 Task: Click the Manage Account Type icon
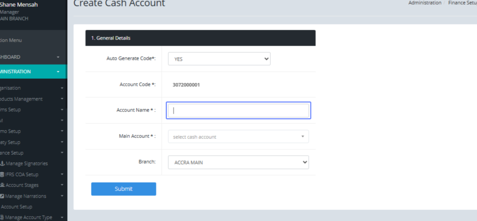point(2,217)
